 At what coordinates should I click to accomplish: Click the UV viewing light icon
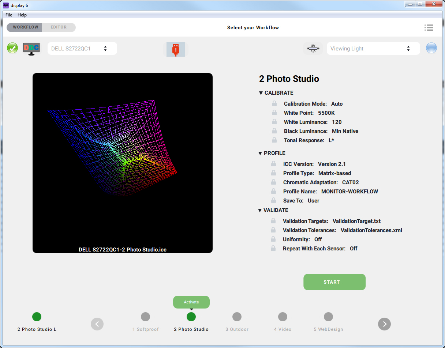[x=313, y=48]
